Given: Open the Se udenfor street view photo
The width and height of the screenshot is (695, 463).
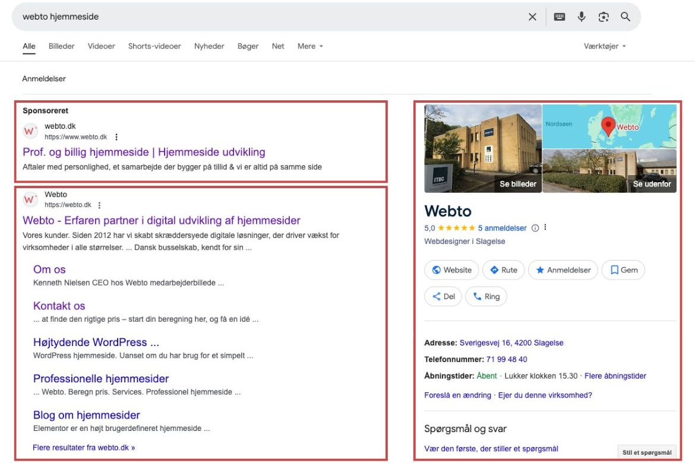Looking at the screenshot, I should point(609,170).
